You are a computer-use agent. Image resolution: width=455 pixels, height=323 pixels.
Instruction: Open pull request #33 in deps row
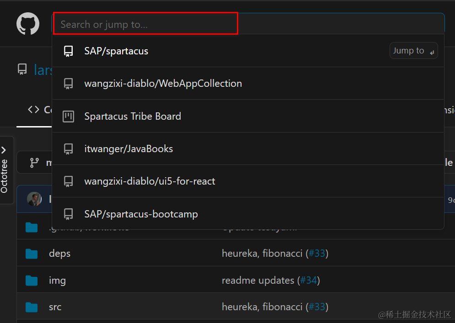[316, 253]
